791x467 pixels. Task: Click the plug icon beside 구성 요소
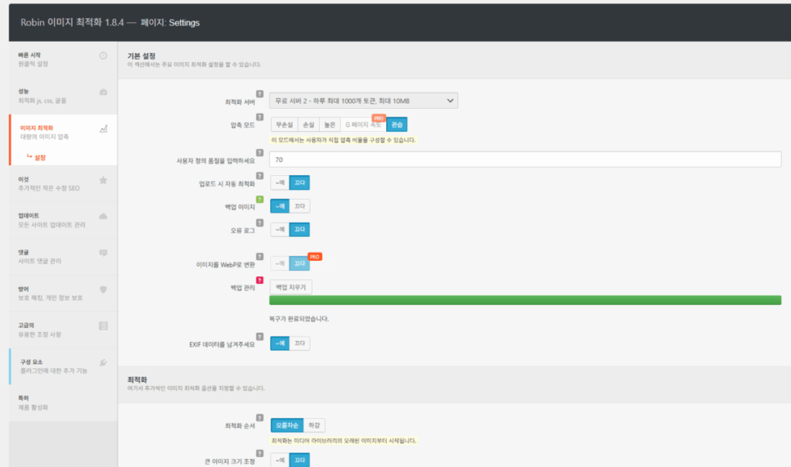pos(104,362)
